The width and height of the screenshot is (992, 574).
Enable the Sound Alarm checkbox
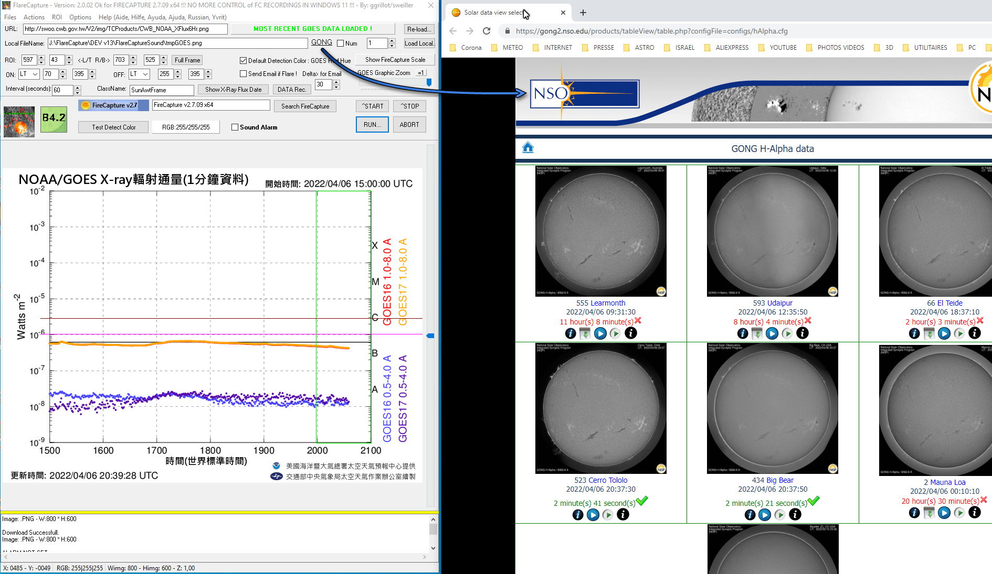(x=235, y=127)
